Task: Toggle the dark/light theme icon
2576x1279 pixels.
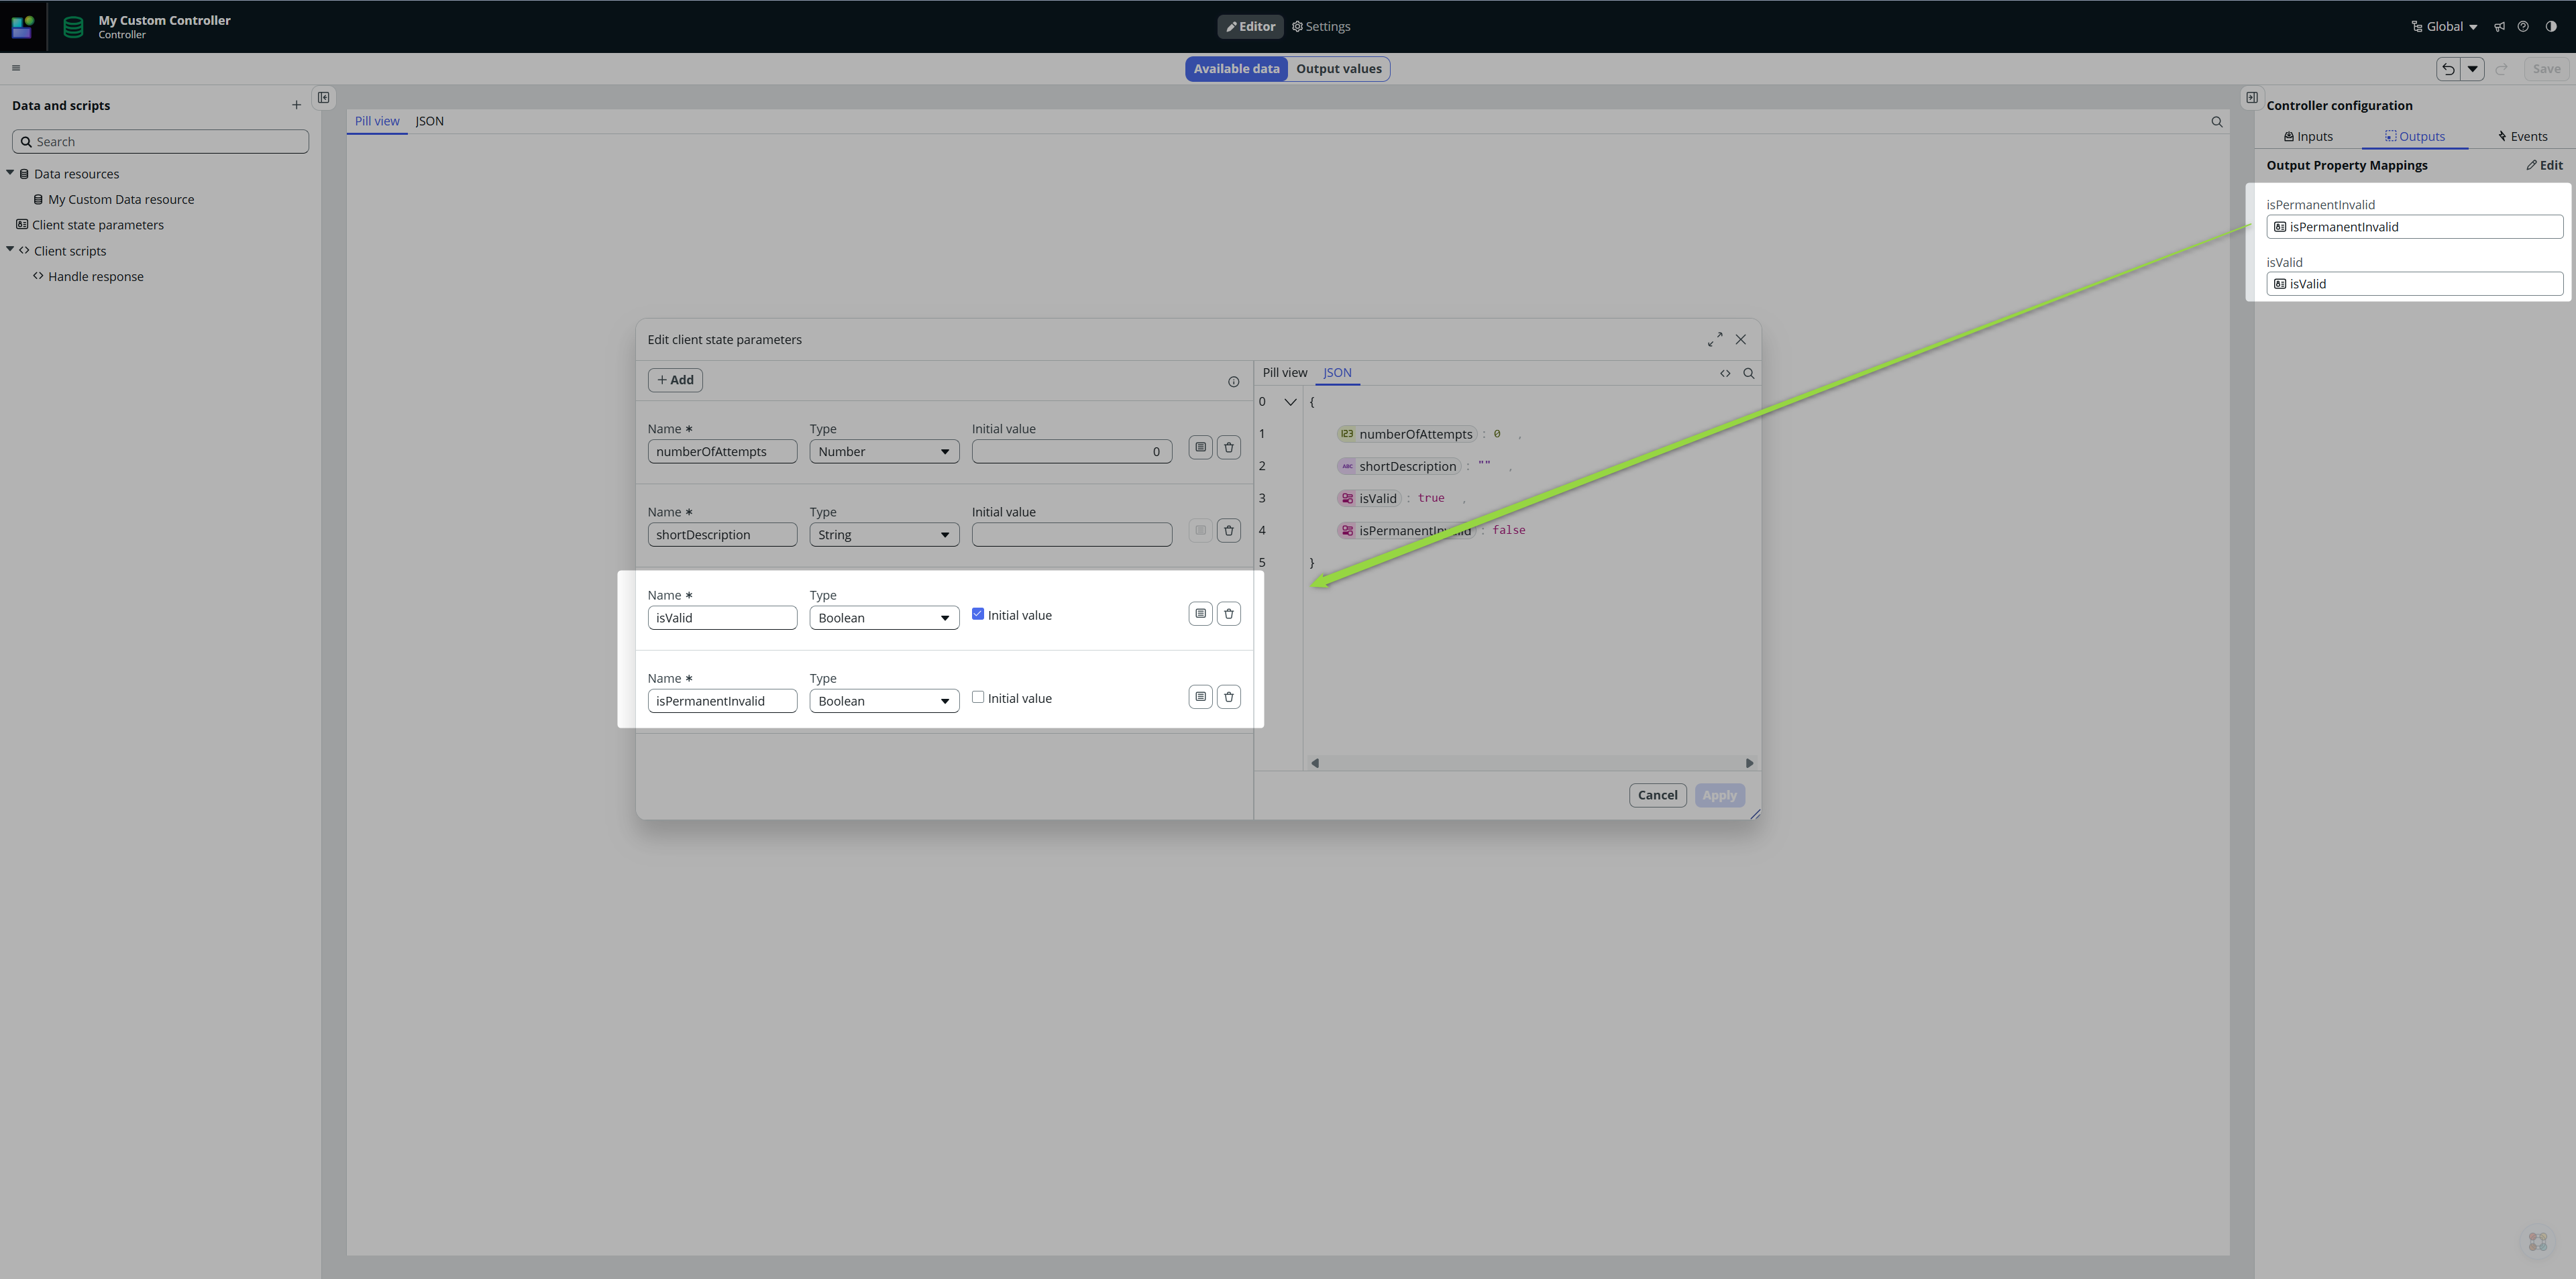Action: (x=2551, y=27)
